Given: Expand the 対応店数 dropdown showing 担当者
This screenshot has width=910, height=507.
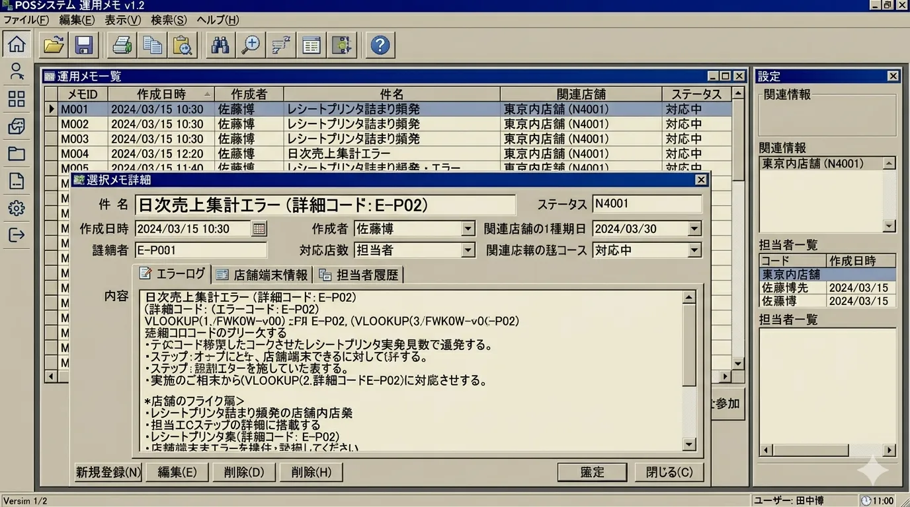Looking at the screenshot, I should (x=468, y=250).
